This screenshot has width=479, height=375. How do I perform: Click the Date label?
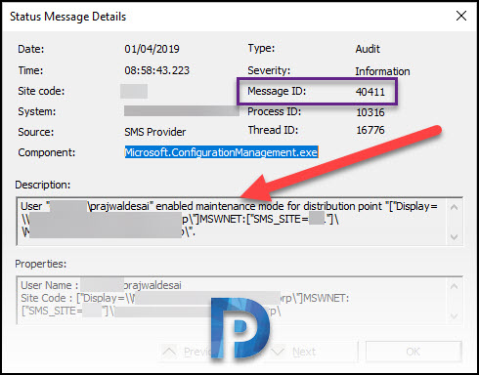pos(31,49)
